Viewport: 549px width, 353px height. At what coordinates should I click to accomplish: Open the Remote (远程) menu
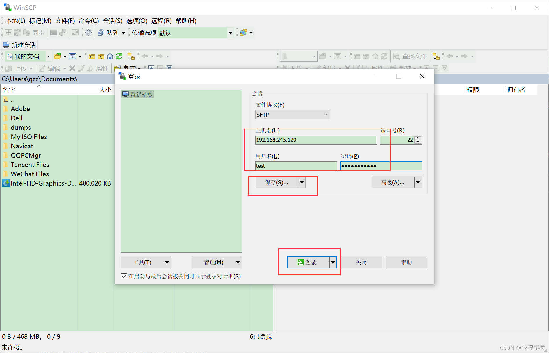[161, 21]
